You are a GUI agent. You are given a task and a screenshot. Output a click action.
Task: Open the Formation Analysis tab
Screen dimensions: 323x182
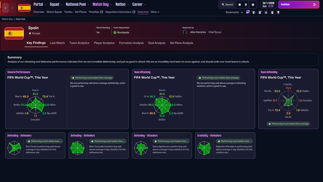click(131, 43)
